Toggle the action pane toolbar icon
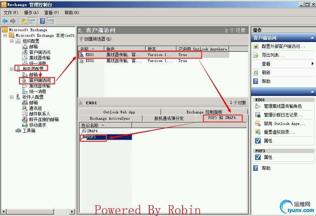Image resolution: width=316 pixels, height=216 pixels. pos(51,21)
